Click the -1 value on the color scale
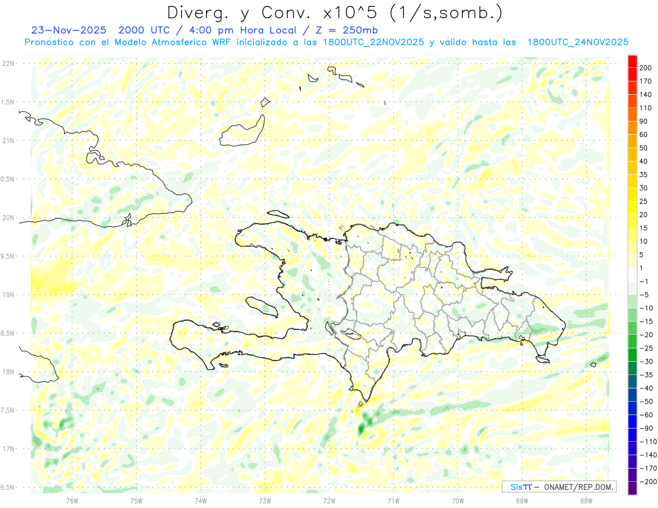Image resolution: width=658 pixels, height=508 pixels. point(644,281)
